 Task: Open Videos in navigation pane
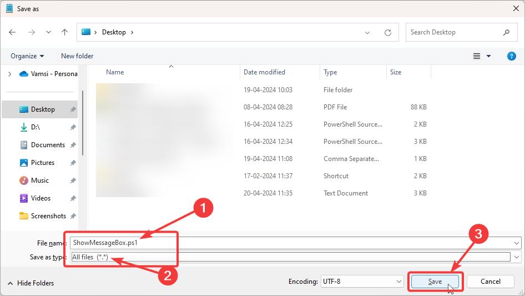tap(41, 198)
